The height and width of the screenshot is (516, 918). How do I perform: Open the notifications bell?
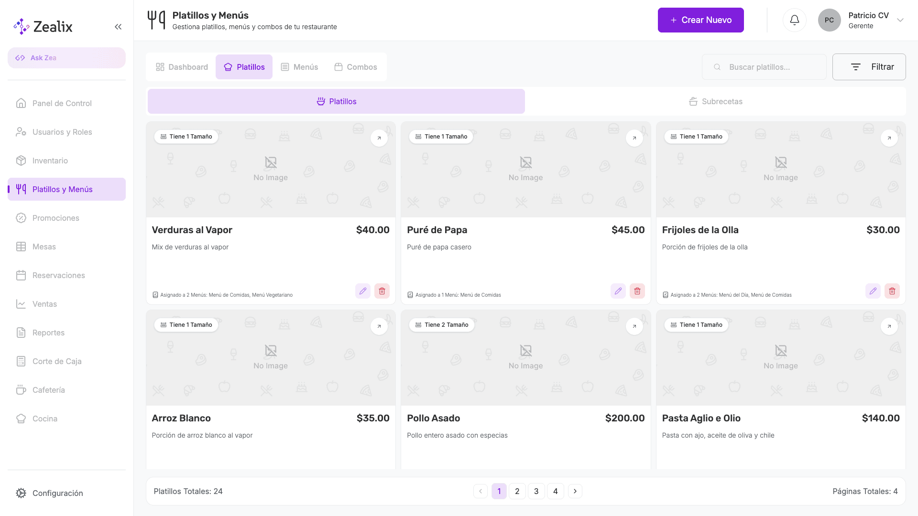pos(794,20)
